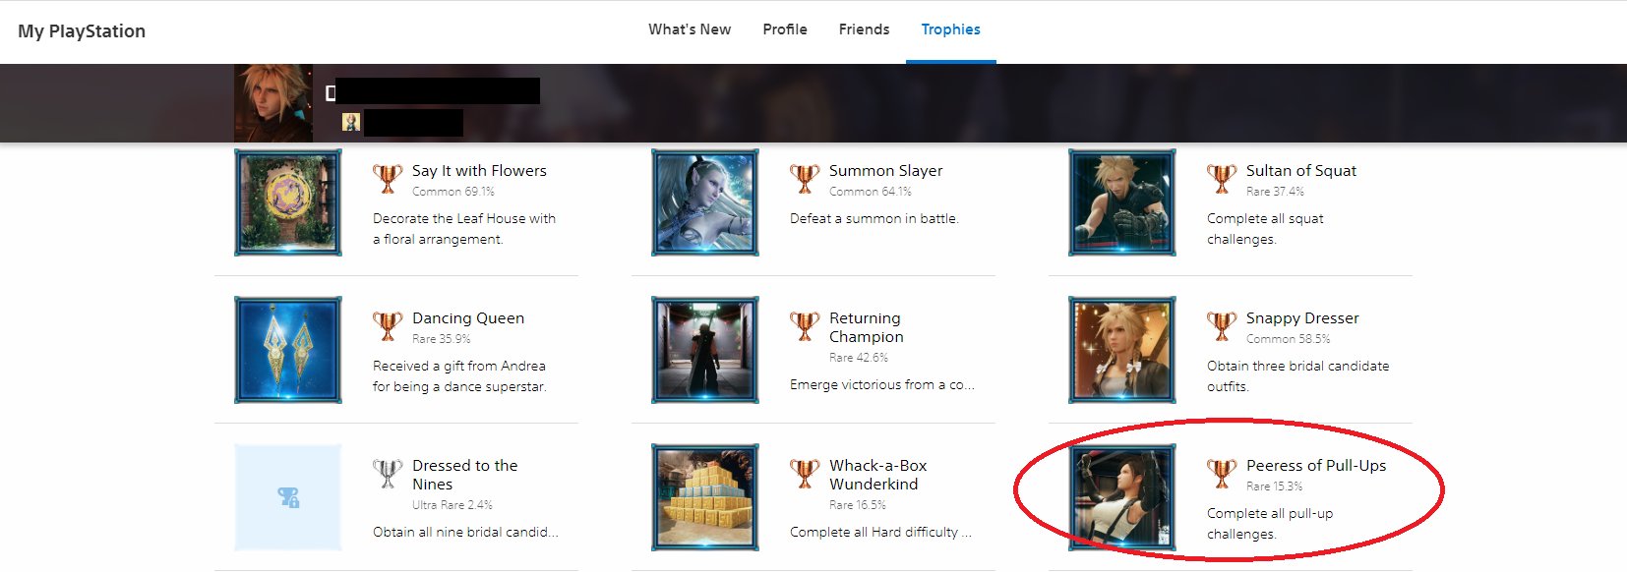Viewport: 1627px width, 572px height.
Task: Click the locked trophy placeholder for Dressed to the Nines
Action: point(288,497)
